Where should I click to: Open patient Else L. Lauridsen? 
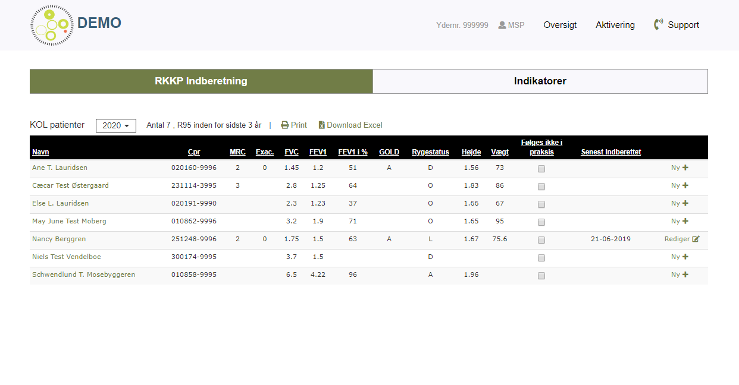pos(60,203)
